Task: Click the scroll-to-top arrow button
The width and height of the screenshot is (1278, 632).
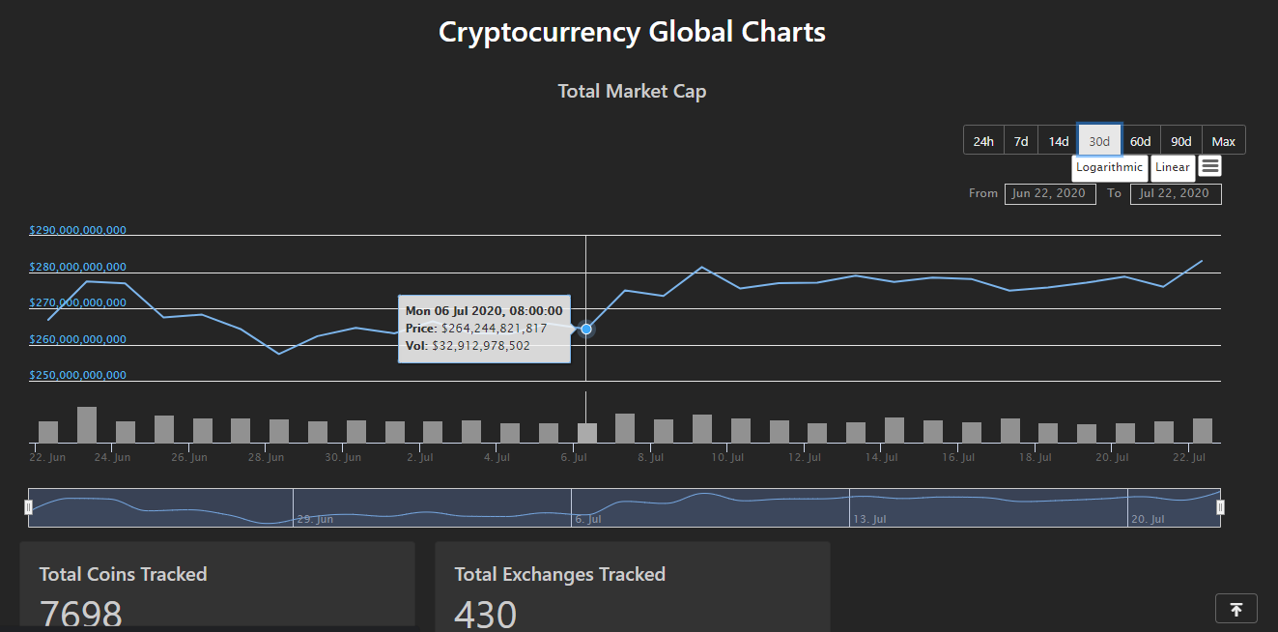Action: (1235, 609)
